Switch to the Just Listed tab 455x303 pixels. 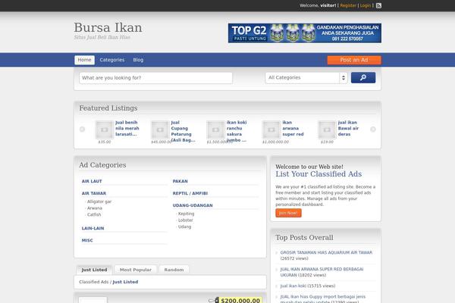[94, 270]
